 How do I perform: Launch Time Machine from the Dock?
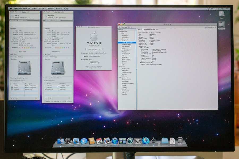click(x=130, y=141)
